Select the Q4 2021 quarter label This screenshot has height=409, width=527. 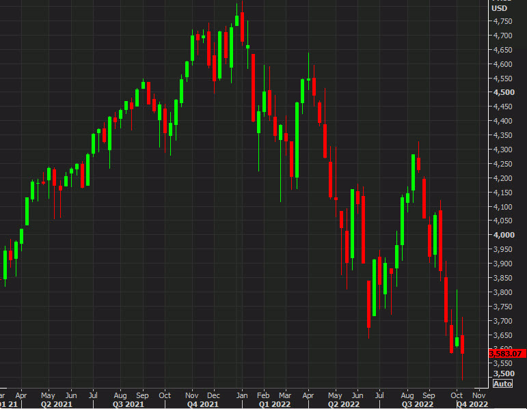[x=202, y=404]
